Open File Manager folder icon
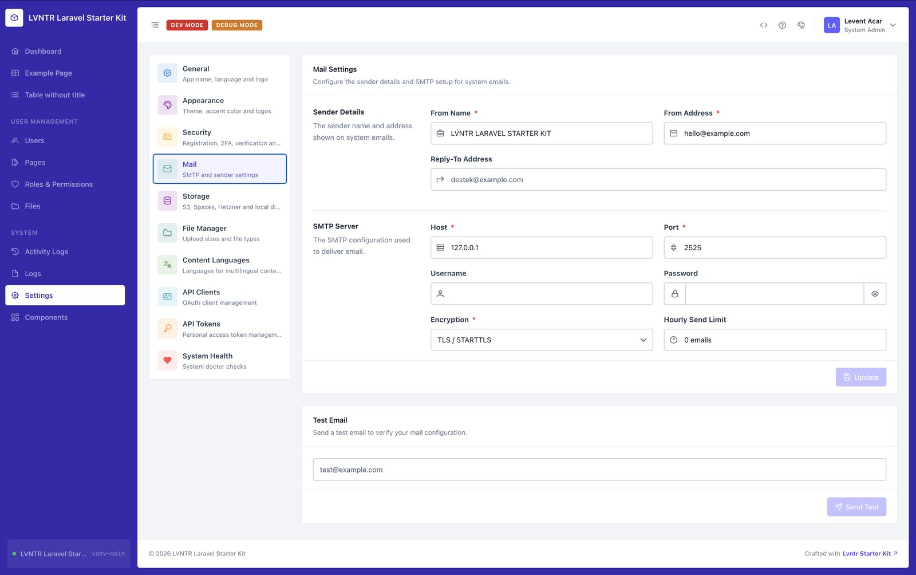The image size is (916, 575). 167,233
